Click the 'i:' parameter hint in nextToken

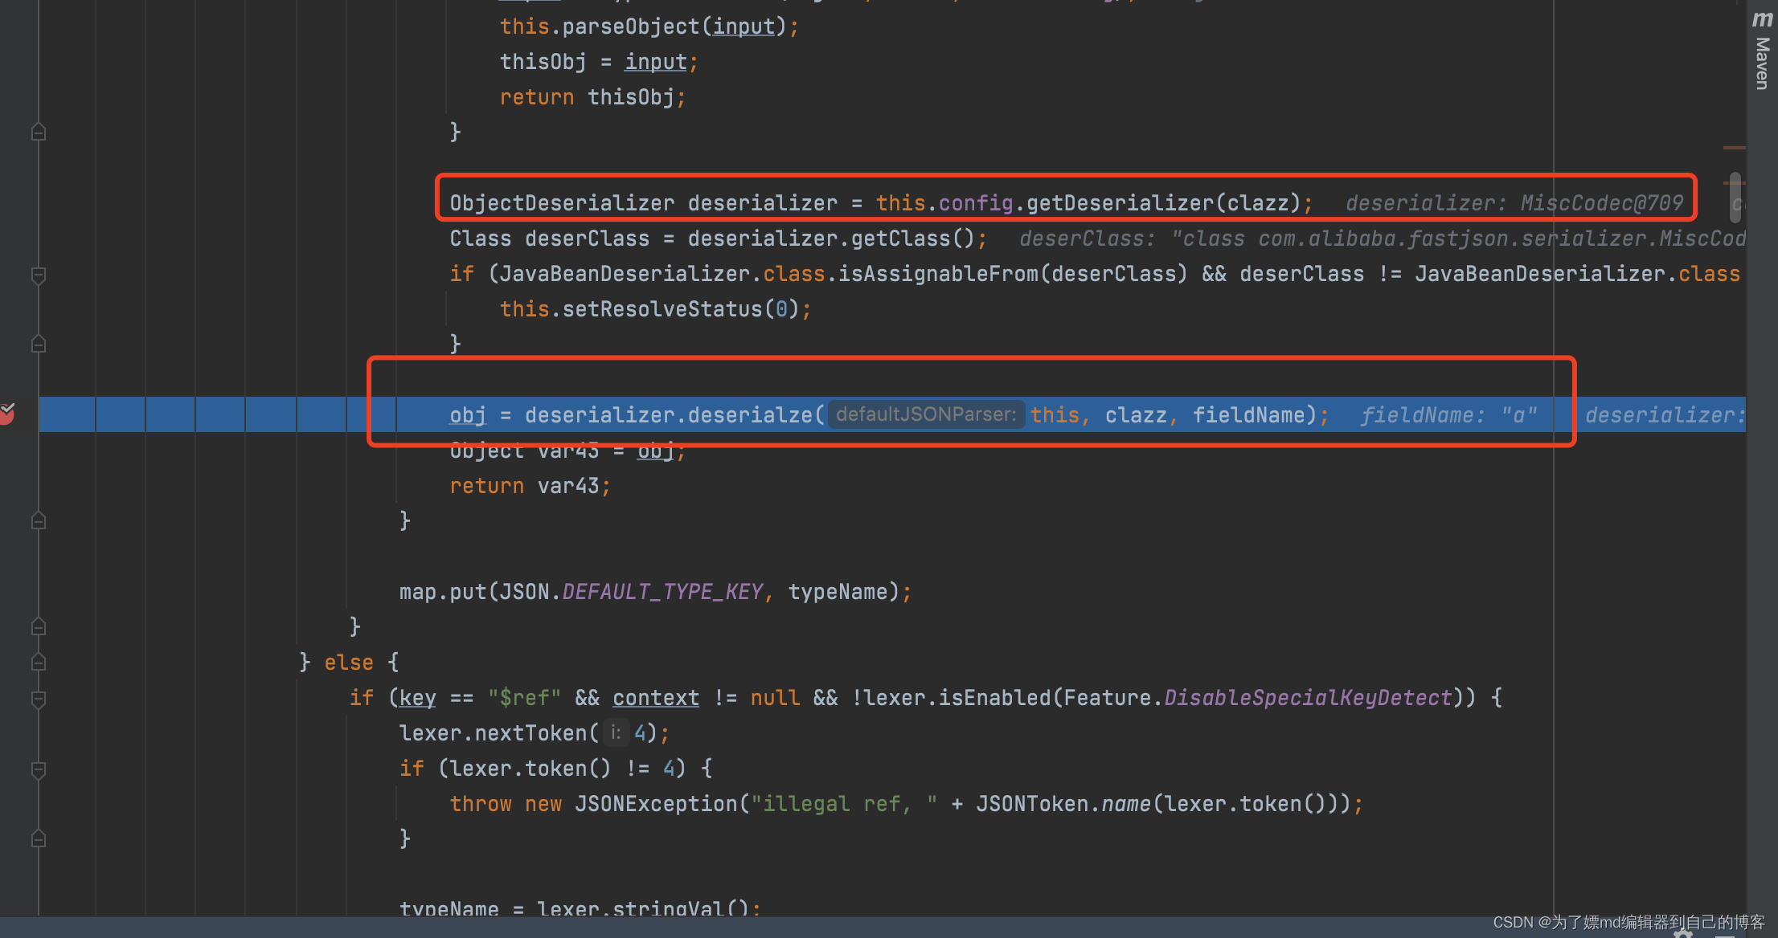616,732
